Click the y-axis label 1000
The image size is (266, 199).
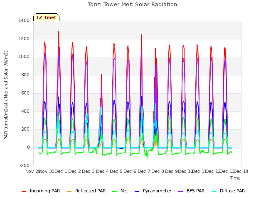click(24, 57)
